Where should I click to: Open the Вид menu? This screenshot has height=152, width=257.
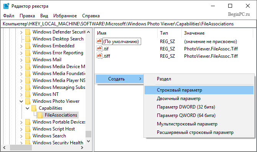click(44, 16)
